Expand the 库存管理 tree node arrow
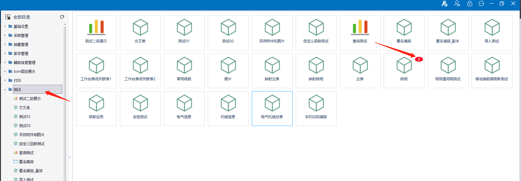Viewport: 521px width, 181px height. tap(5, 54)
